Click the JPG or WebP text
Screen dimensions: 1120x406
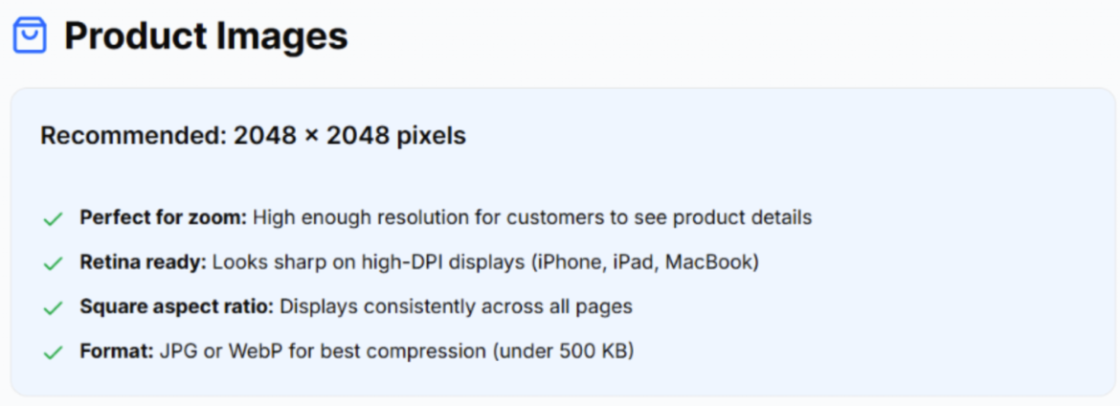[212, 351]
